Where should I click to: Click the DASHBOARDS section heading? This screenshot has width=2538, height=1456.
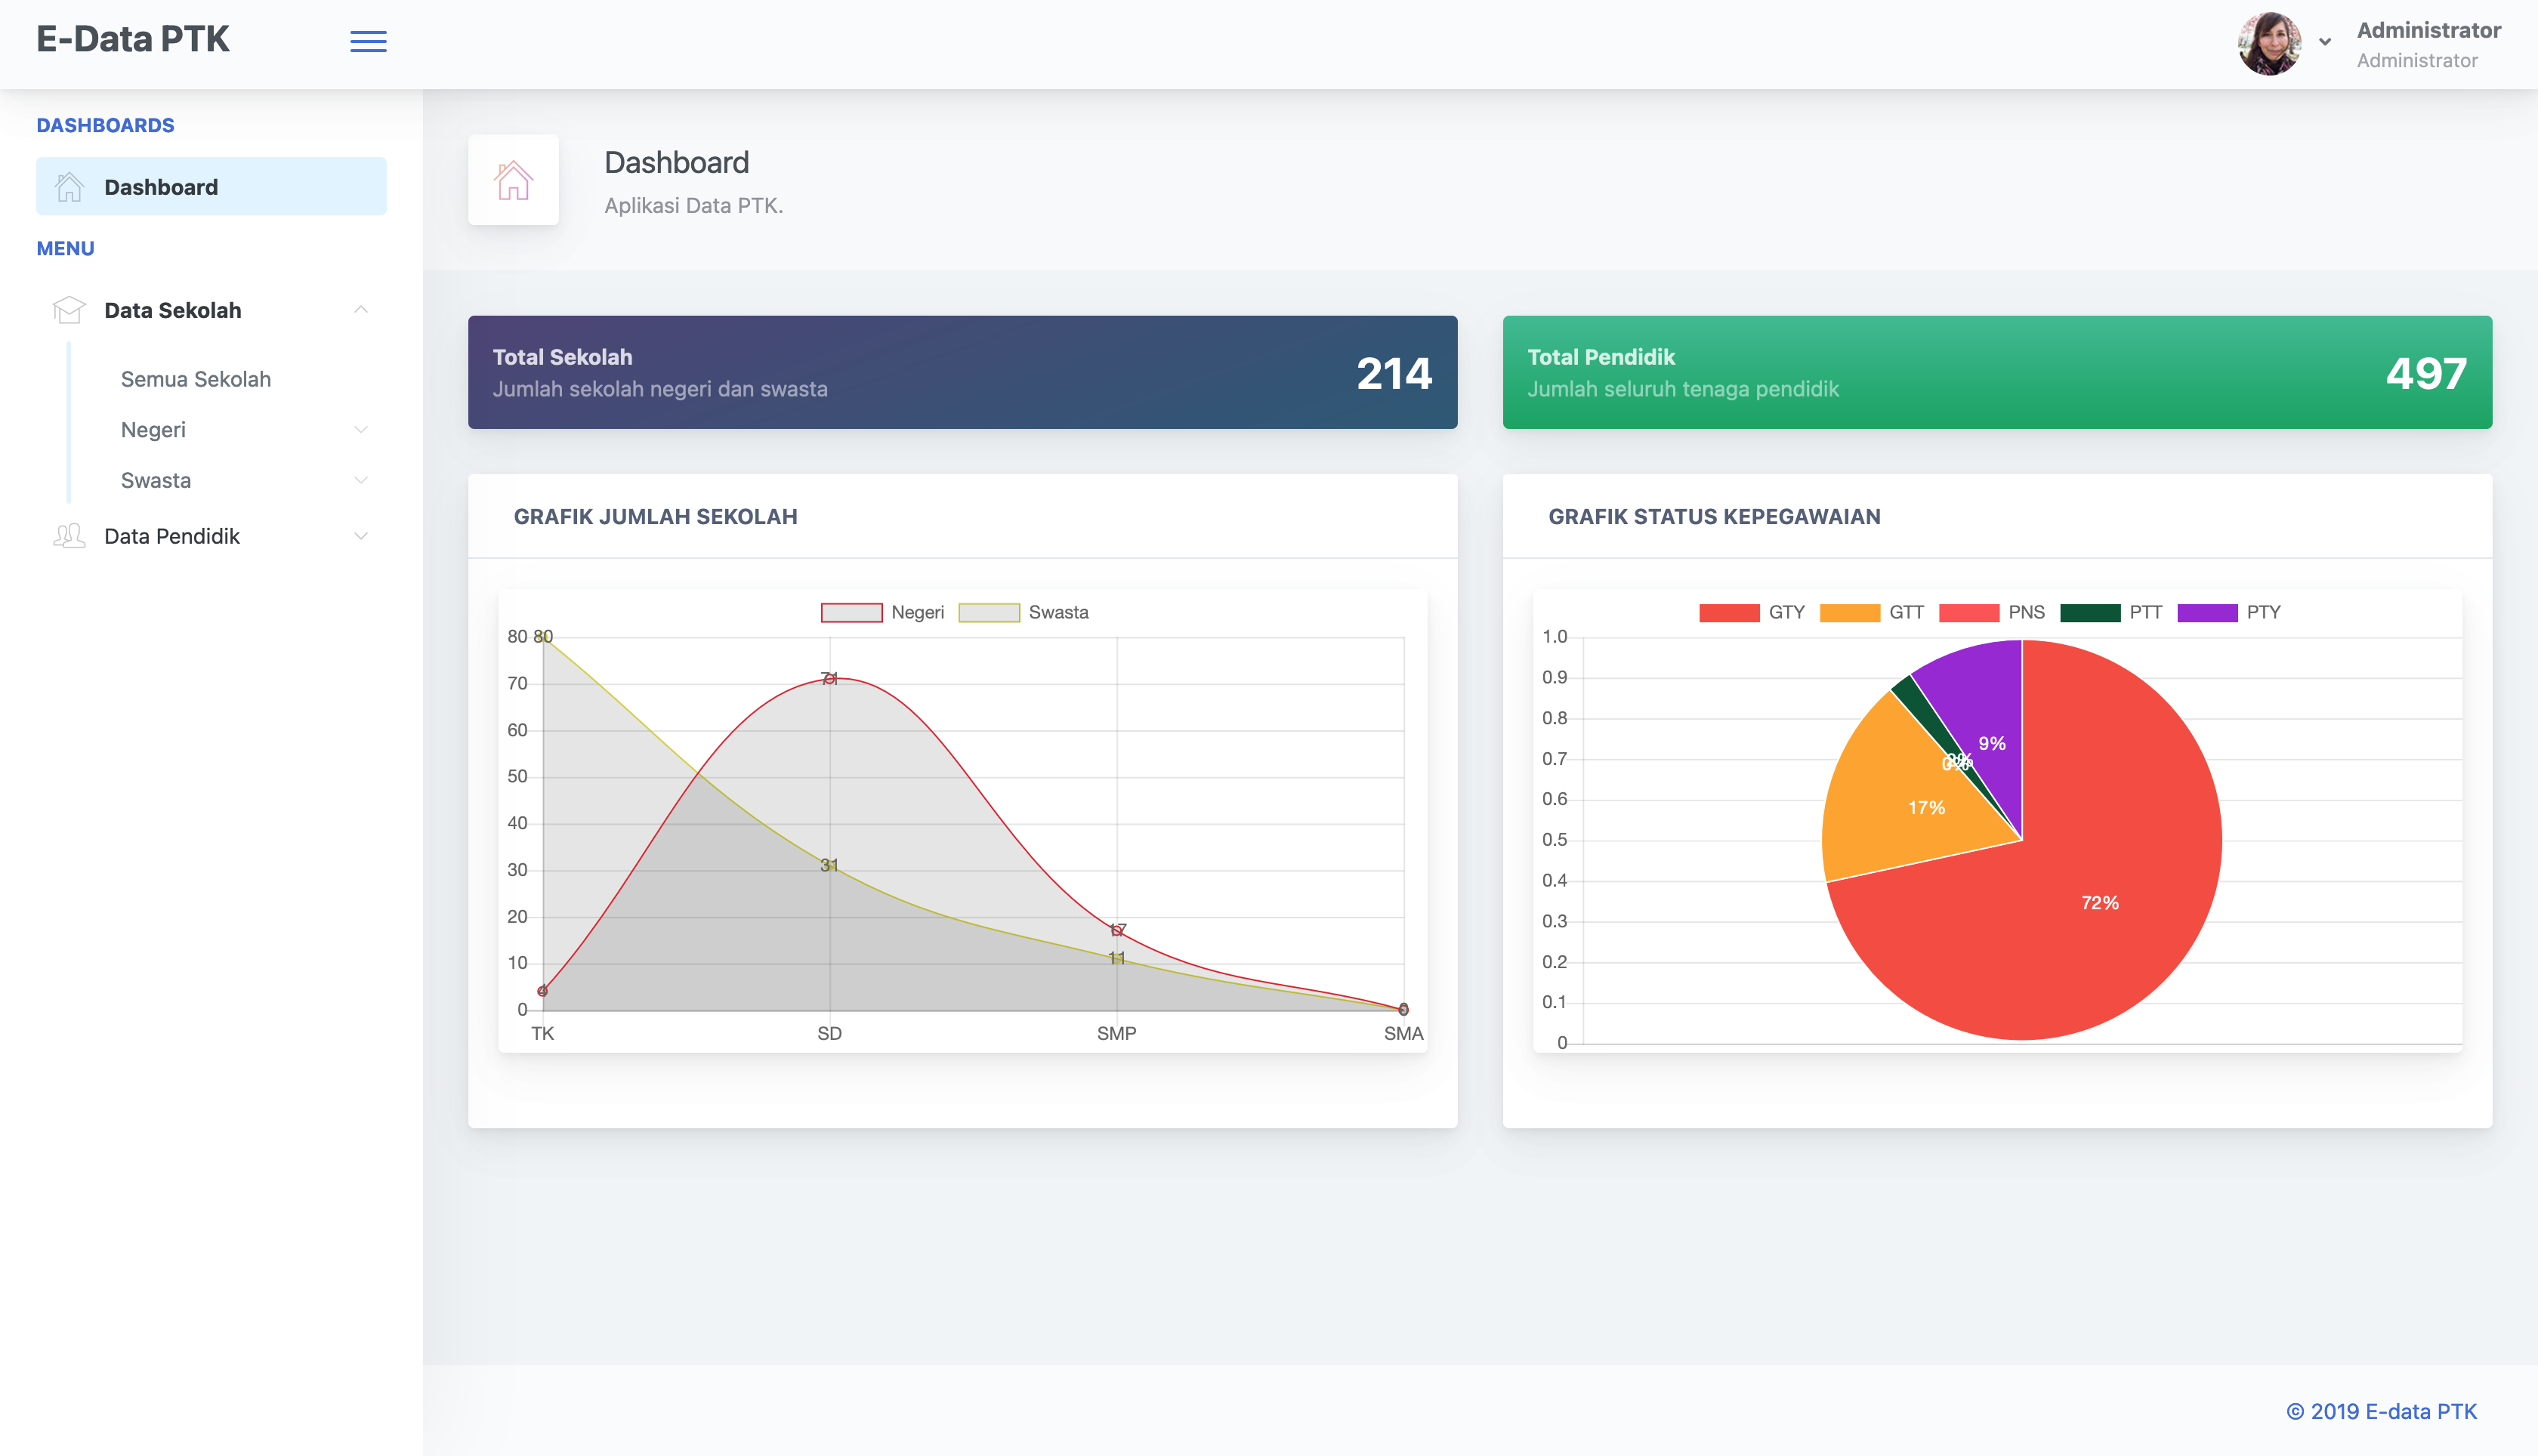[105, 125]
